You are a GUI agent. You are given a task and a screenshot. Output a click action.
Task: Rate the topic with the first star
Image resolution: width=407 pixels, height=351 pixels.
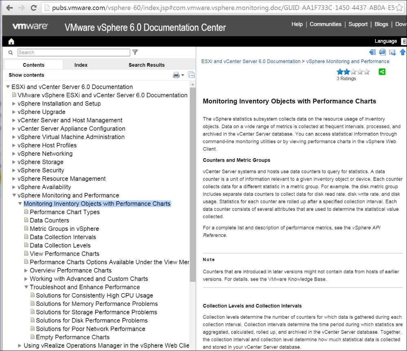pos(340,72)
